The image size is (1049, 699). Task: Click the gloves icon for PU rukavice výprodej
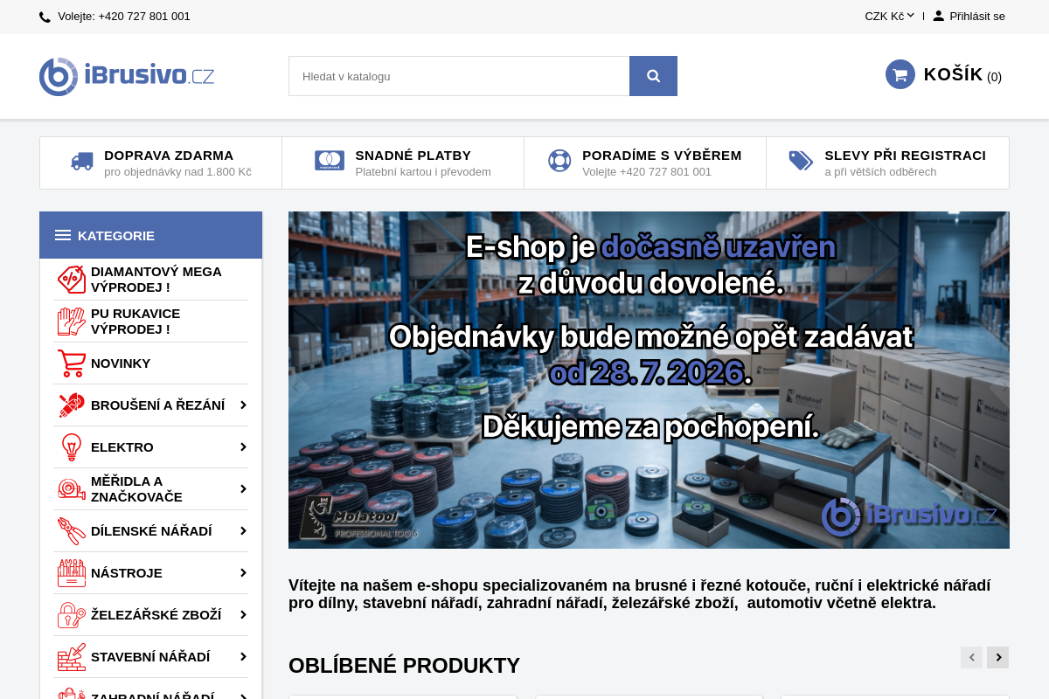tap(72, 322)
